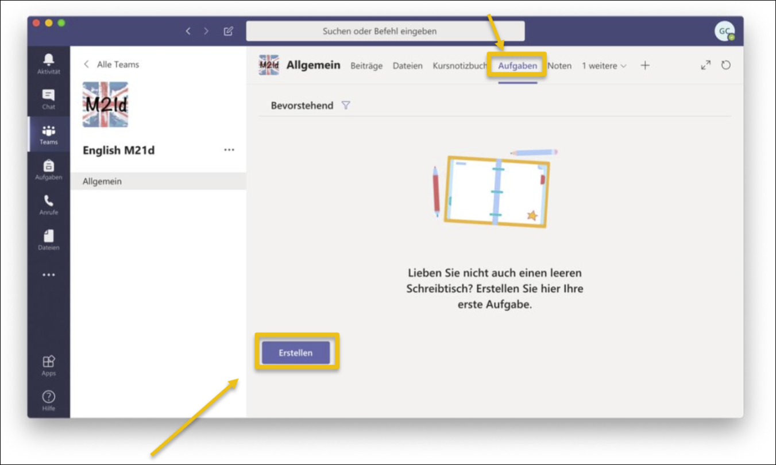Click the macOS green fullscreen button
Image resolution: width=776 pixels, height=465 pixels.
(x=61, y=22)
